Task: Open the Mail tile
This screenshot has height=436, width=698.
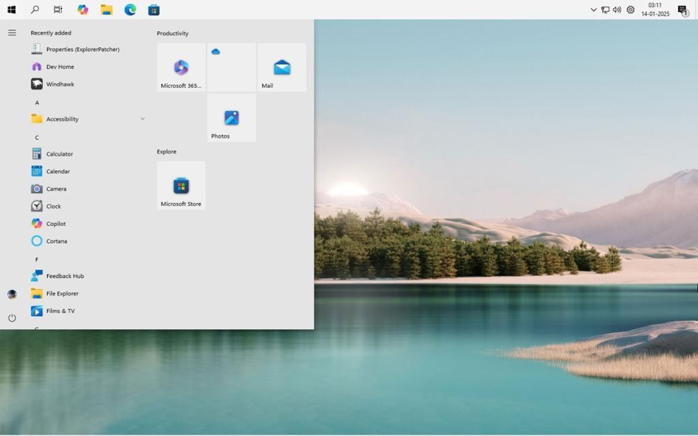Action: pos(282,66)
